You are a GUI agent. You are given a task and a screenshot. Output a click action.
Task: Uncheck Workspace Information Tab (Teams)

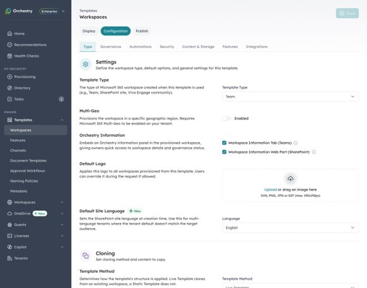[224, 143]
